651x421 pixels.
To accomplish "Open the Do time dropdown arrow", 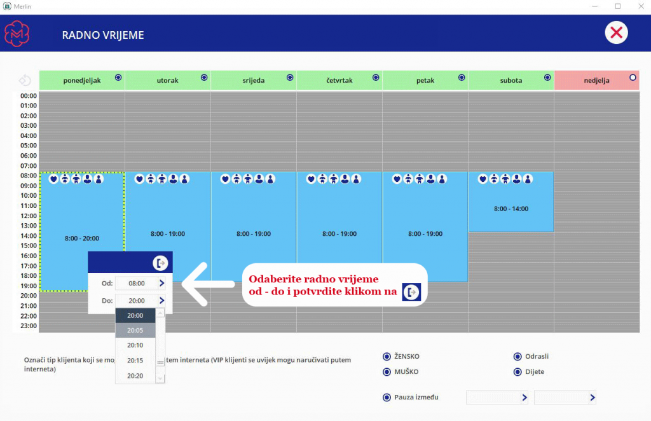I will tap(162, 301).
